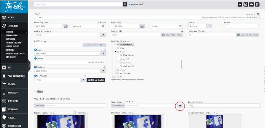Collapse the expanded category tree node arrow
Image resolution: width=265 pixels, height=128 pixels.
pyautogui.click(x=115, y=52)
